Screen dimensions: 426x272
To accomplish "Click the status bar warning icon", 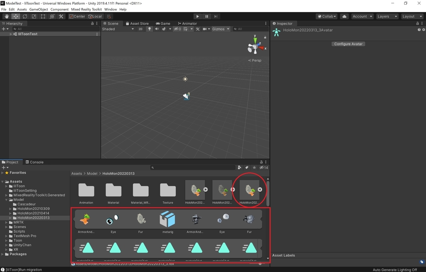I will [3, 270].
